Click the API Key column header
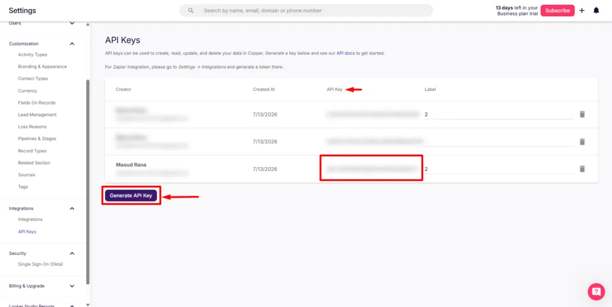This screenshot has width=612, height=307. (335, 90)
